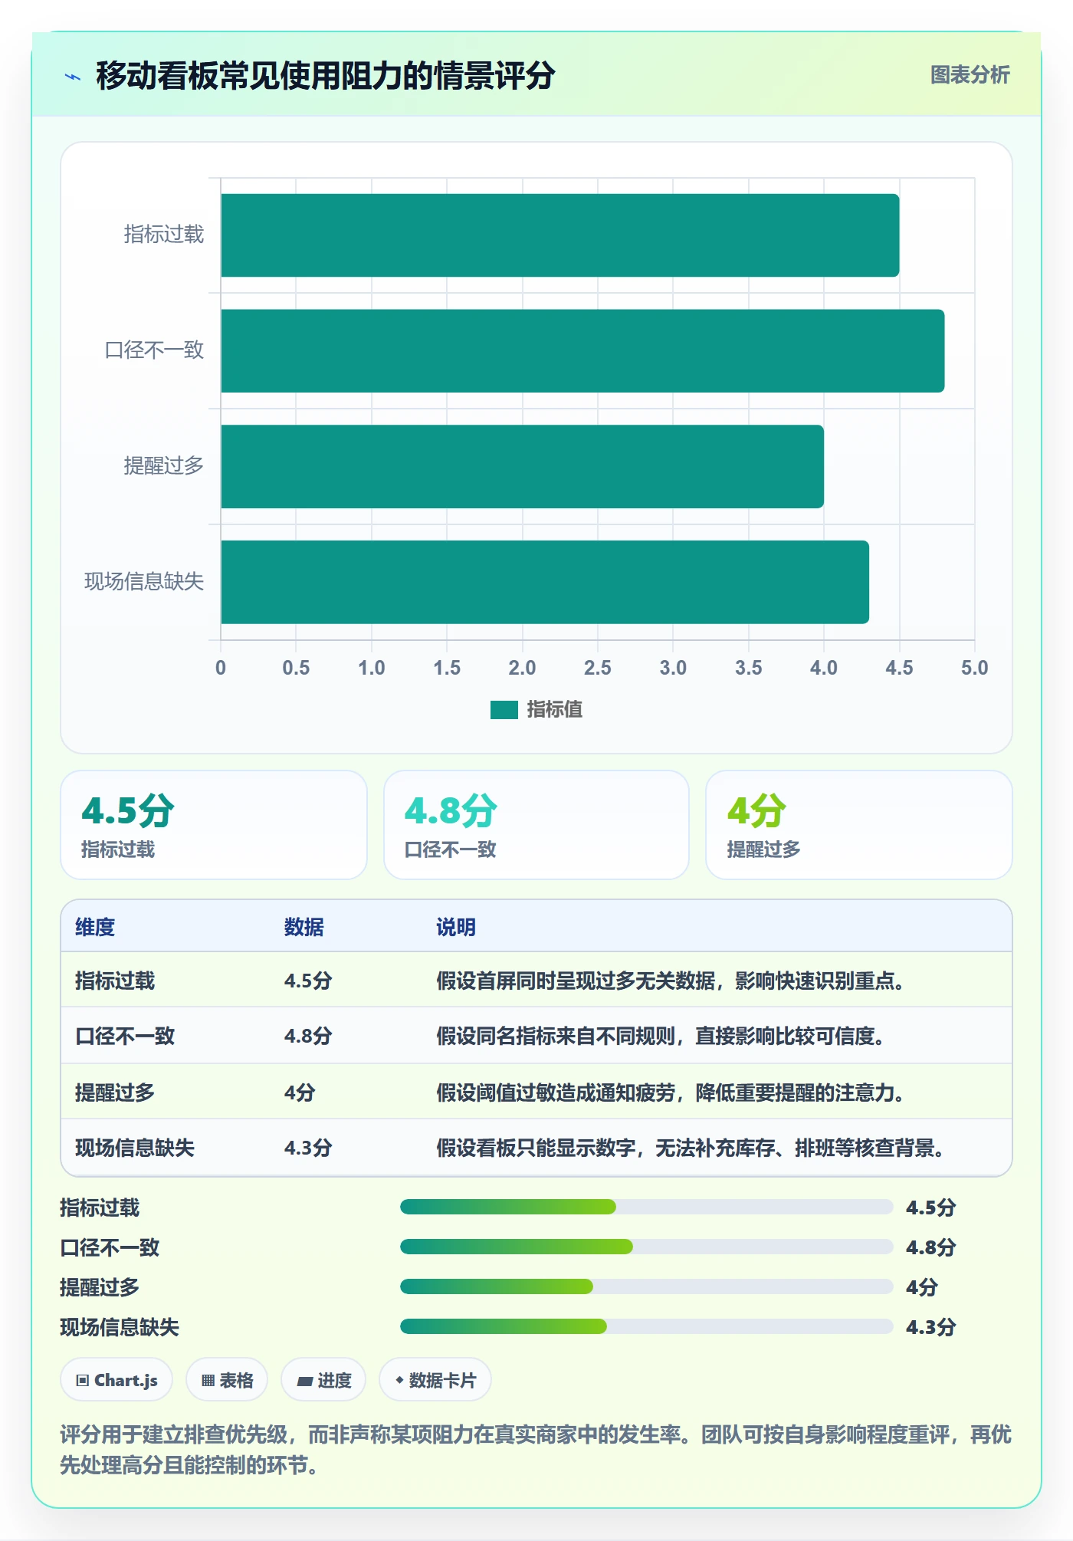Click the description about 阈值过敏造成通知疲劳
The image size is (1073, 1541).
tap(671, 1092)
